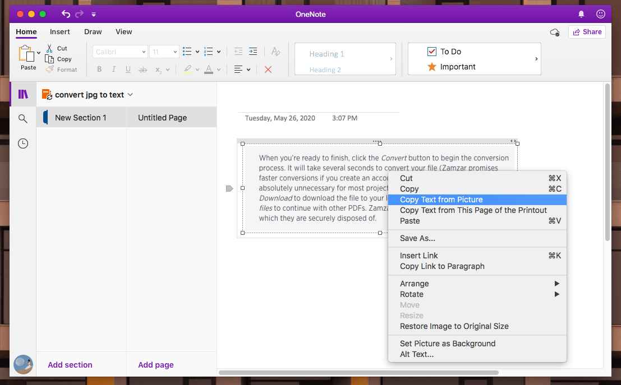
Task: Choose Copy Text from Picture
Action: 477,200
